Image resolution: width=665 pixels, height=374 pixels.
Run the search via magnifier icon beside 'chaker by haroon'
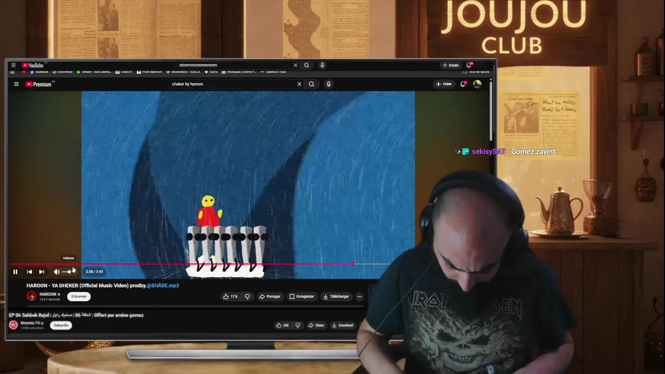click(x=311, y=84)
